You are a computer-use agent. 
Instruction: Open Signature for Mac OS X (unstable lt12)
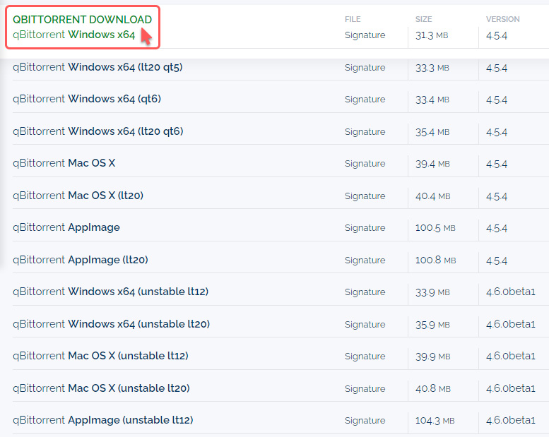(365, 357)
